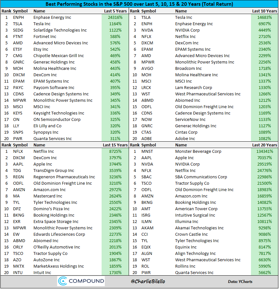The height and width of the screenshot is (289, 279).
Task: Select the 14683% return cell for Tesla
Action: pyautogui.click(x=264, y=18)
